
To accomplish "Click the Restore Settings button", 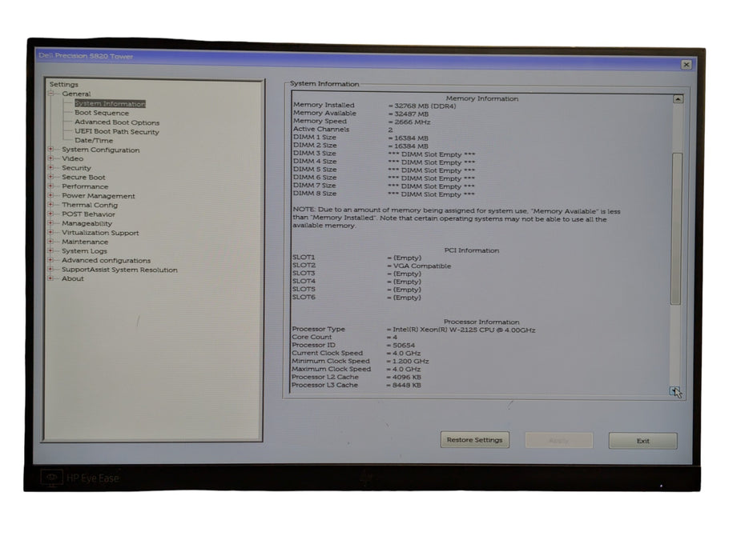I will pos(475,439).
